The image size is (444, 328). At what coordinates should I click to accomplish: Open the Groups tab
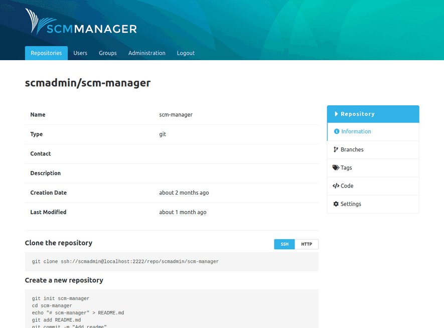[x=107, y=53]
